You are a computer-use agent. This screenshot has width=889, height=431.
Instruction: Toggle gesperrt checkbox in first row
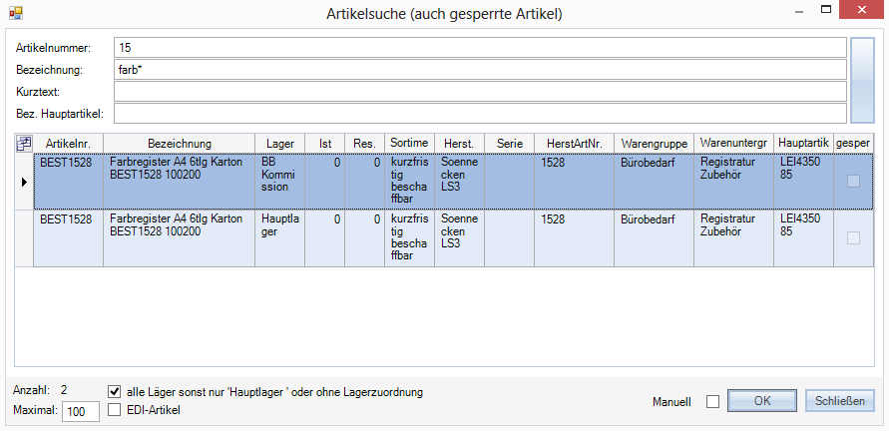coord(853,182)
